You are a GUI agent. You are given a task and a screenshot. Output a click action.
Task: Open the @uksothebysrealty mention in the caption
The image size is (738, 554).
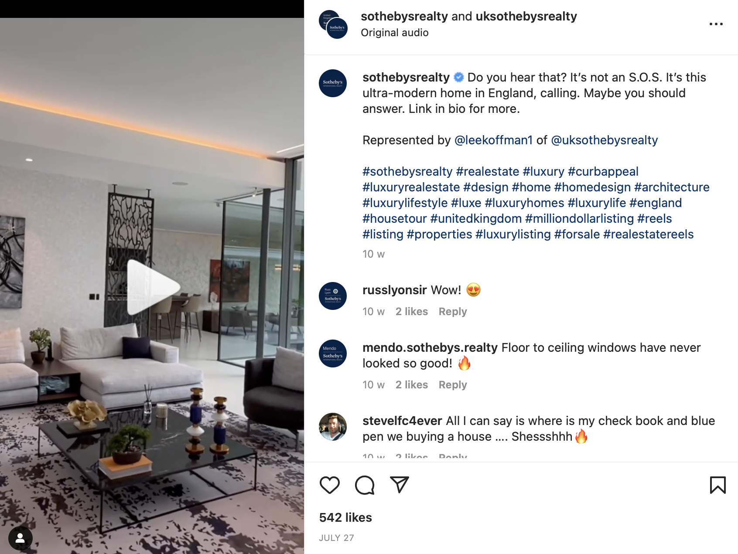click(605, 140)
